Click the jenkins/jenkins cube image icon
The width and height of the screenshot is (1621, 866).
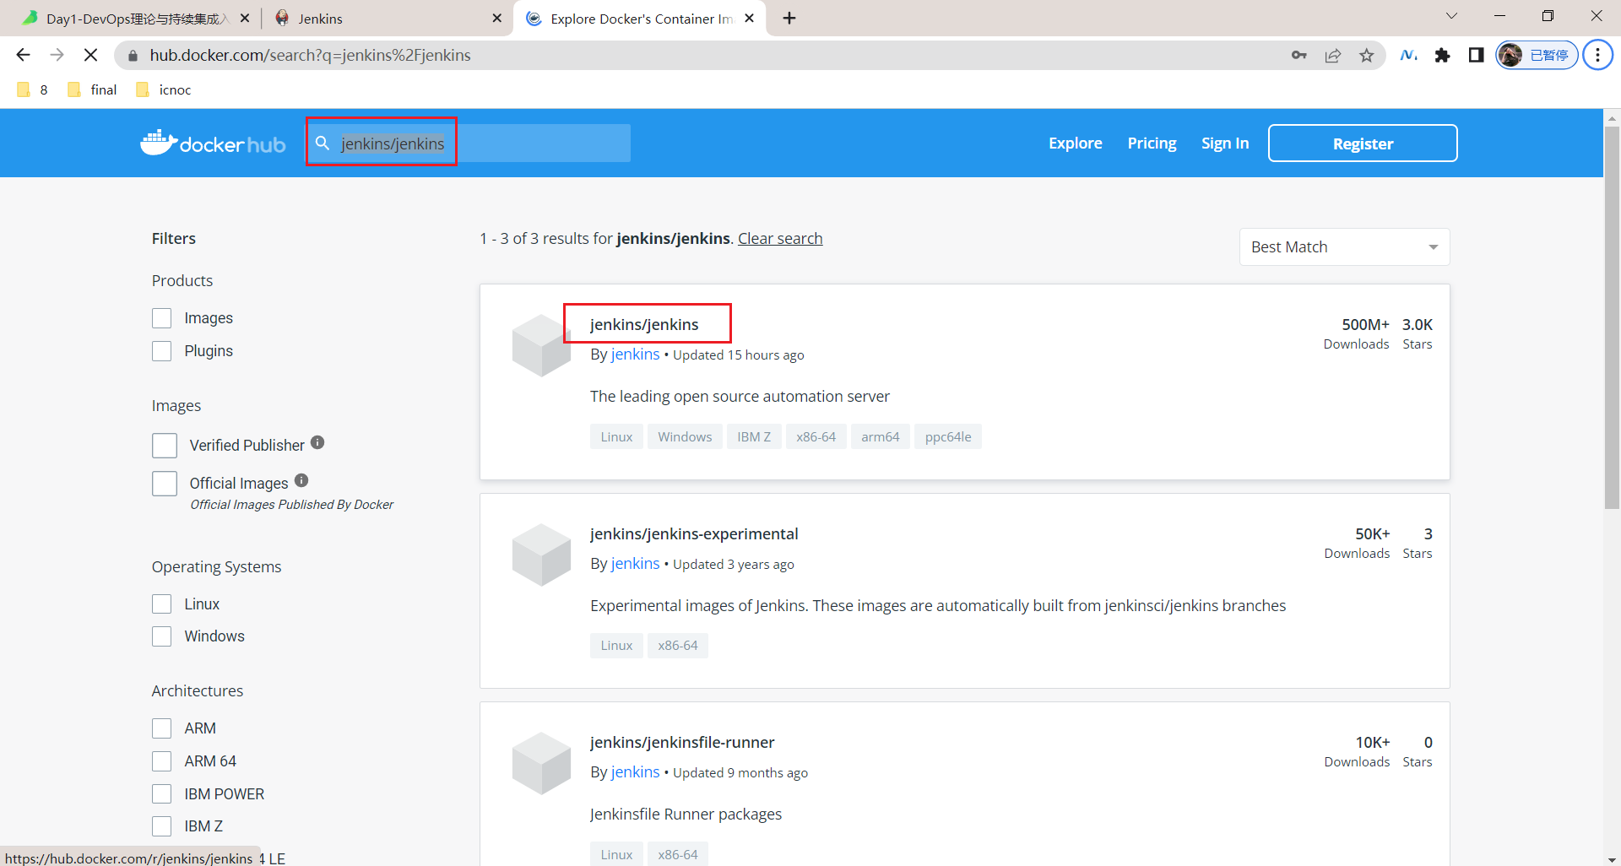(x=541, y=345)
